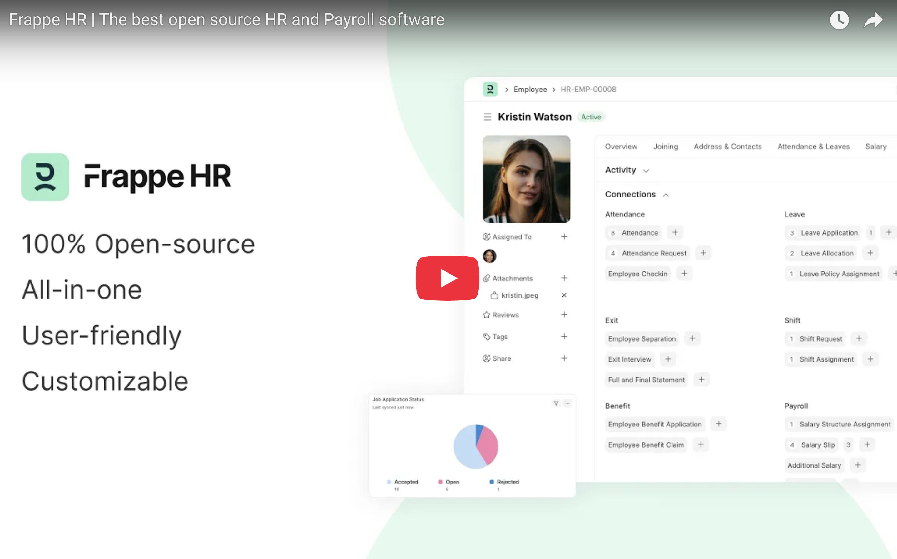Open the hamburger menu beside Kristin Watson
Image resolution: width=897 pixels, height=559 pixels.
[488, 117]
